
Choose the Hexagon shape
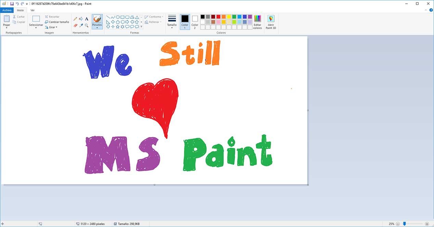(123, 22)
